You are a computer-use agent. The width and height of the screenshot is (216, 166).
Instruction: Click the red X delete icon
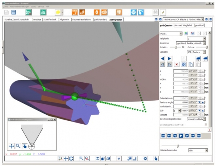coord(176,64)
